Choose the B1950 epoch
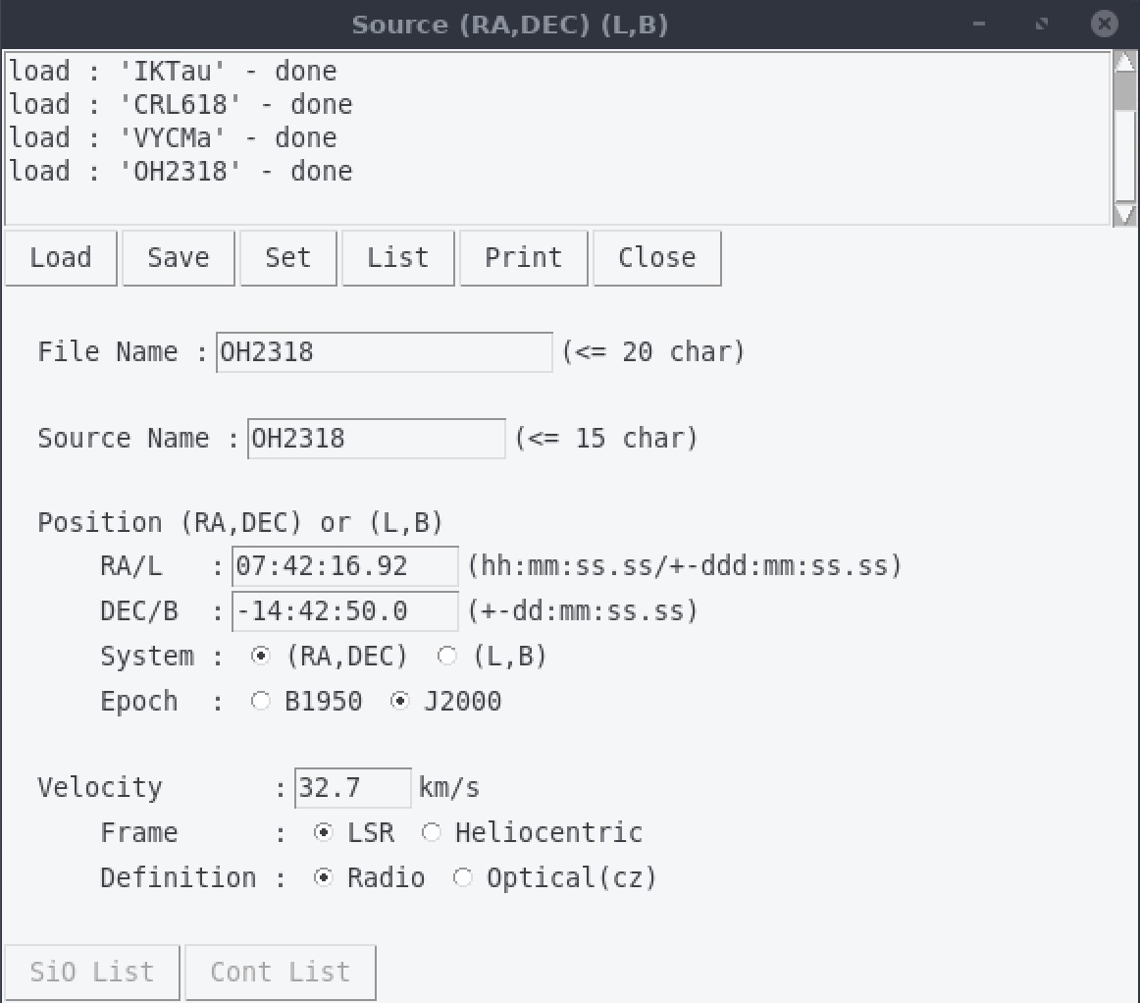Image resolution: width=1140 pixels, height=1003 pixels. click(261, 702)
